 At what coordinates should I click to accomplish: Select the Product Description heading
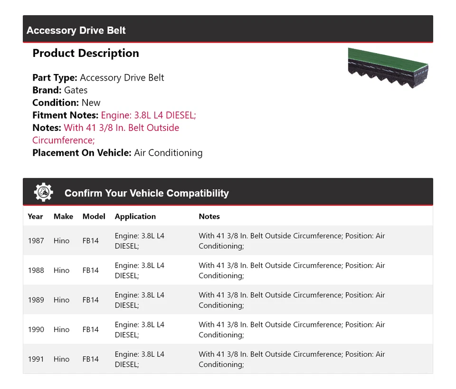[x=85, y=53]
